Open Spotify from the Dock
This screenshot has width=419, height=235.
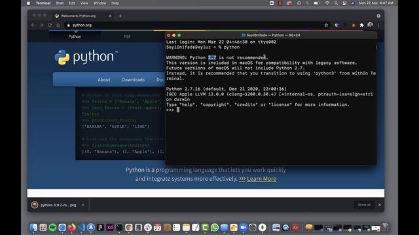point(52,227)
